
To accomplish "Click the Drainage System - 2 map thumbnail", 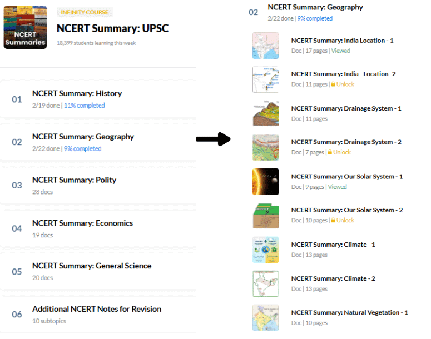I will 265,147.
